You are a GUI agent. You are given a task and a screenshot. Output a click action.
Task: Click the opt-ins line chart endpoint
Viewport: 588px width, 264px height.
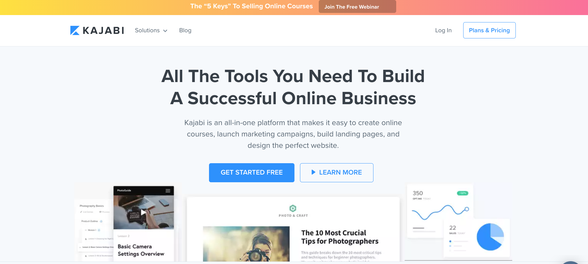pyautogui.click(x=467, y=209)
